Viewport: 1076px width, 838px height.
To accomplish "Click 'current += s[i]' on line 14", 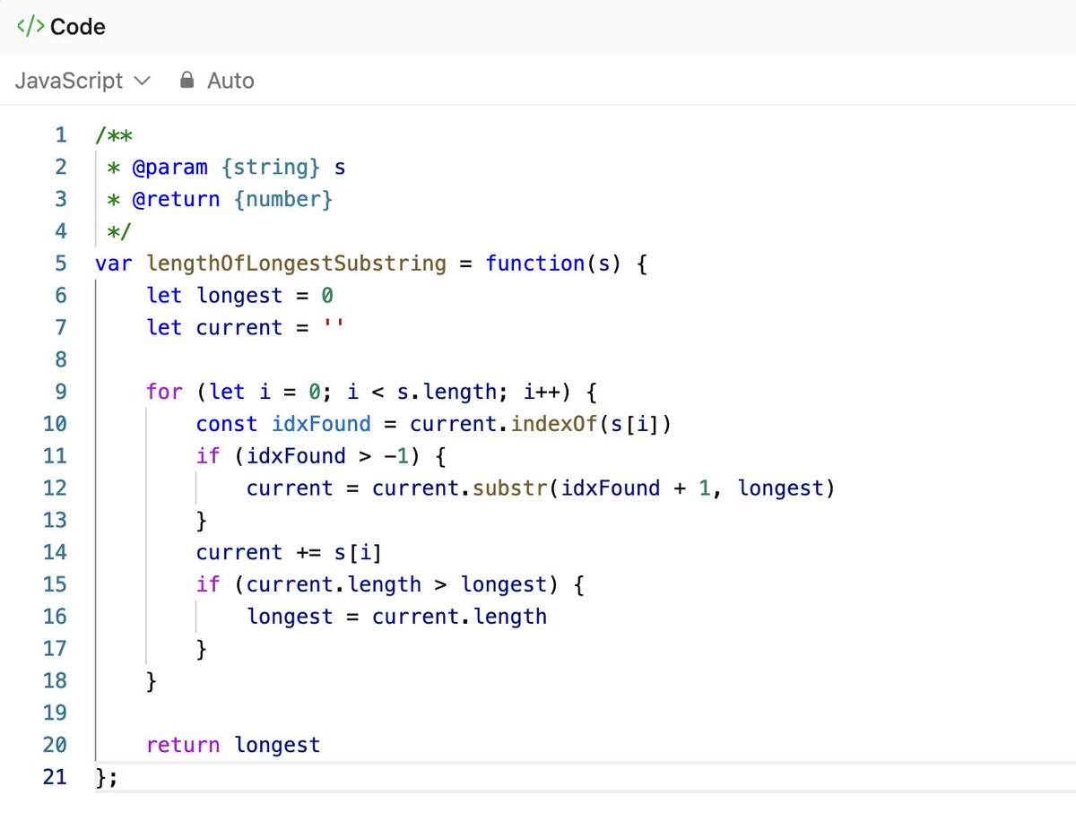I will 290,552.
